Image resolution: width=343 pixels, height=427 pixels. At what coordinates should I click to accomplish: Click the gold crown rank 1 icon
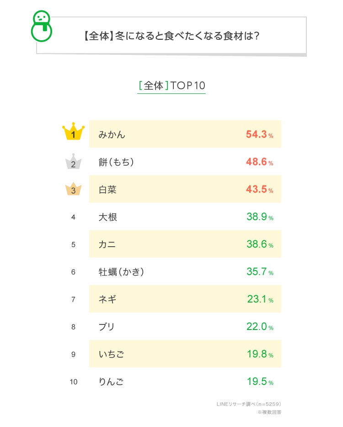73,133
